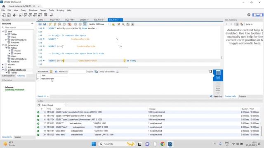Search table data icon in main toolbar
This screenshot has width=264, height=148.
click(46, 15)
